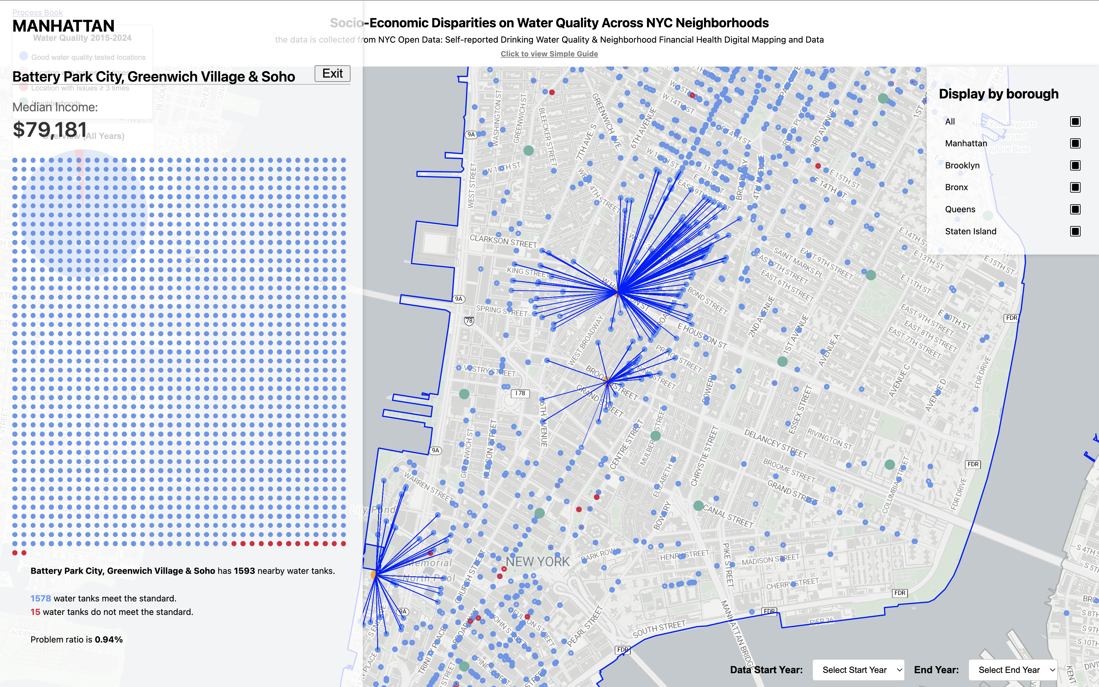
Task: Toggle the Brooklyn borough checkbox
Action: pos(1075,165)
